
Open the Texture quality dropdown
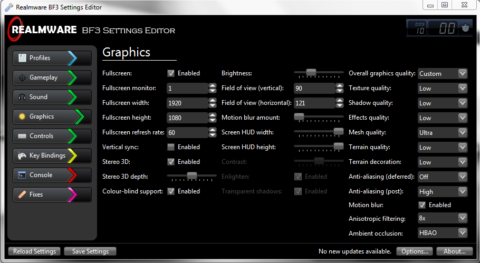[443, 89]
